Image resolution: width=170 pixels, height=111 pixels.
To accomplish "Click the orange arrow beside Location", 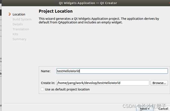I will 10,14.
